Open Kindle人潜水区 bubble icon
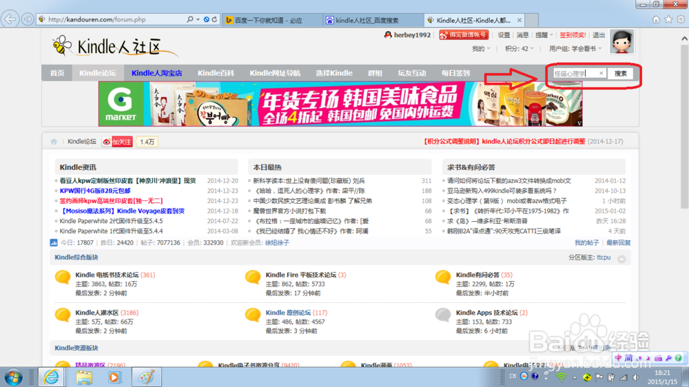This screenshot has width=689, height=387. tap(63, 315)
